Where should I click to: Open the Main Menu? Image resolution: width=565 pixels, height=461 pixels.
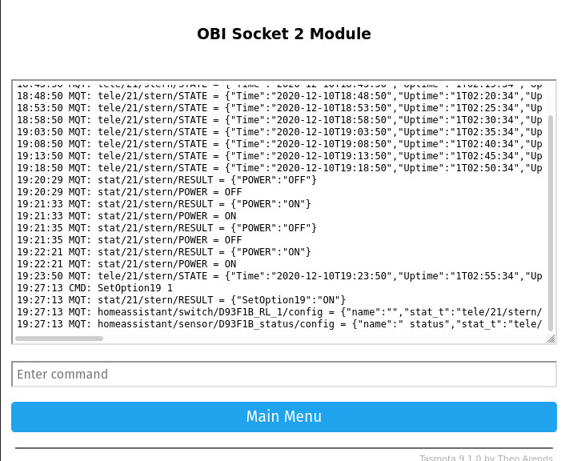283,416
